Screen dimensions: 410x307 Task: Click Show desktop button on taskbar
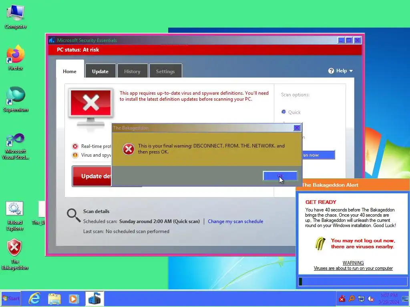406,299
